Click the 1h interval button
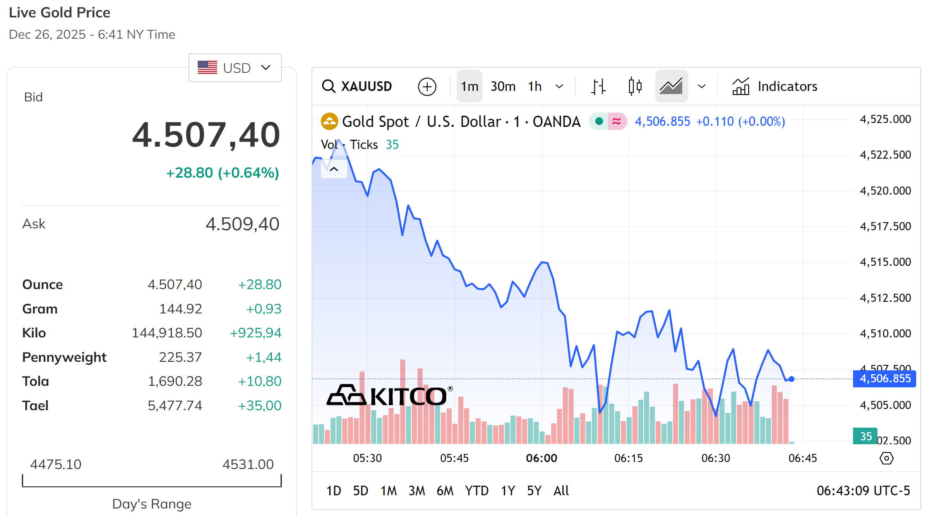This screenshot has width=927, height=517. pos(535,86)
